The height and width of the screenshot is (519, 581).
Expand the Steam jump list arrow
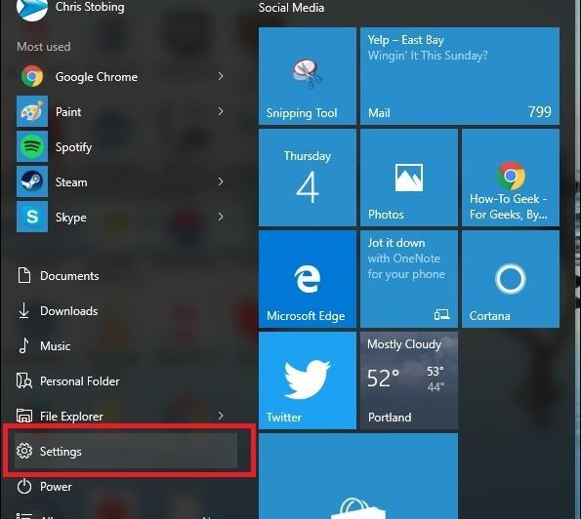(x=221, y=181)
